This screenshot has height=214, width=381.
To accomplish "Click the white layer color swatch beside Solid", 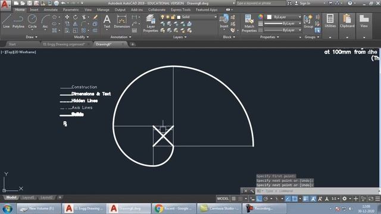I will (x=179, y=17).
